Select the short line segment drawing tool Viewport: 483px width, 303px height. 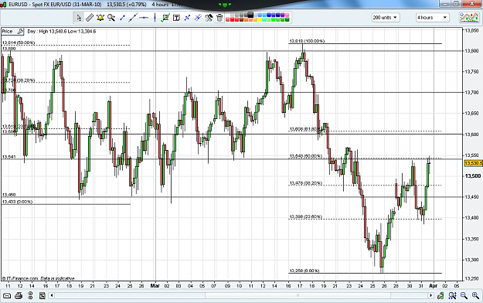pyautogui.click(x=122, y=18)
